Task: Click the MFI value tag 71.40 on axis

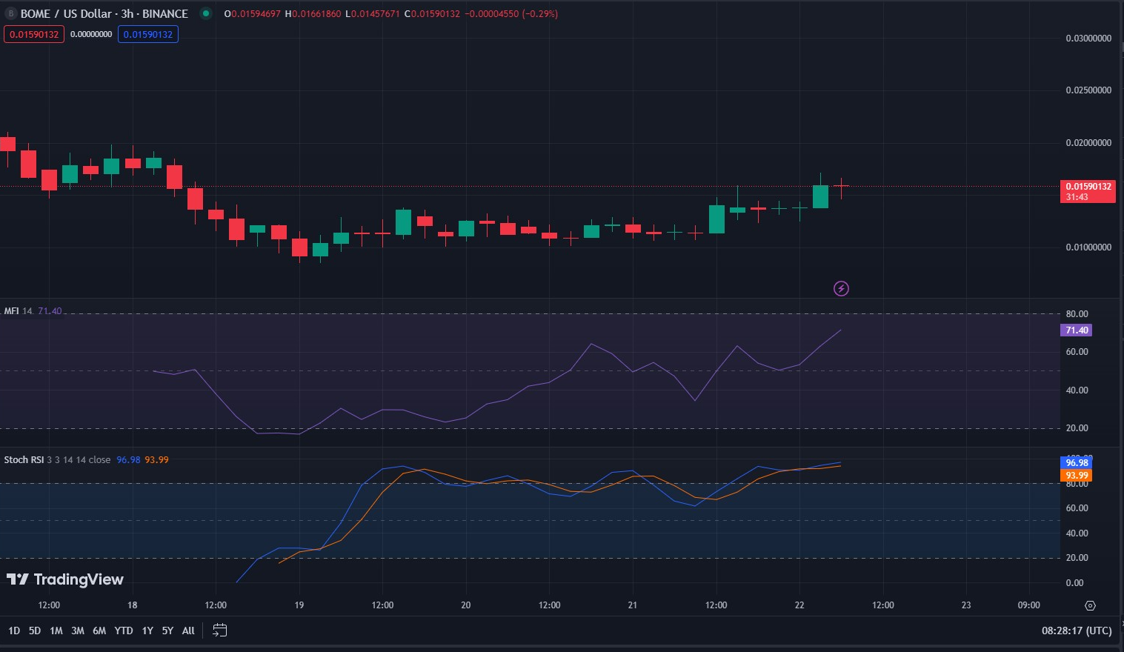Action: click(1077, 330)
